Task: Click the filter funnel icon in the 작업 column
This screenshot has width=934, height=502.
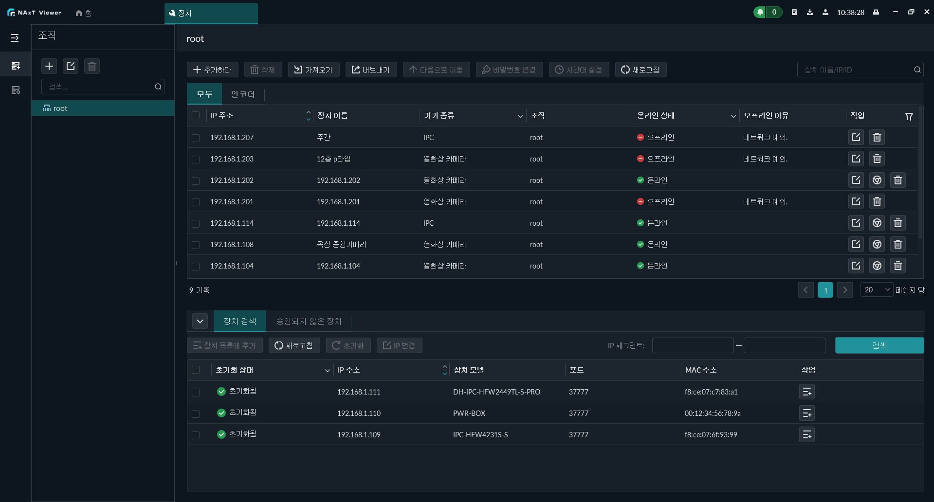Action: coord(909,116)
